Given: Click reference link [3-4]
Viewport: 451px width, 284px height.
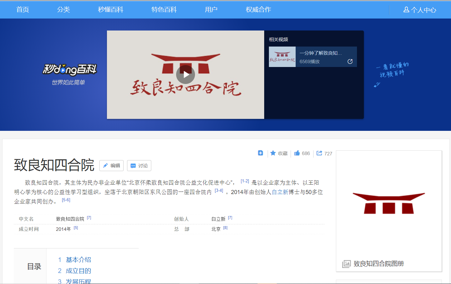Looking at the screenshot, I should [x=219, y=191].
